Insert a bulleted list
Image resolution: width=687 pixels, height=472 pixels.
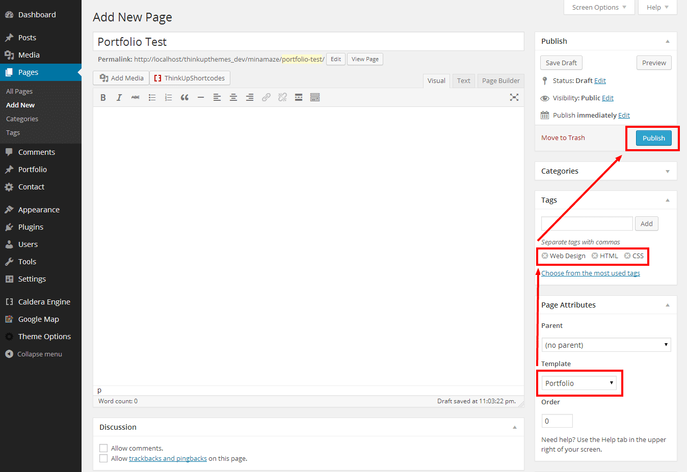click(152, 97)
